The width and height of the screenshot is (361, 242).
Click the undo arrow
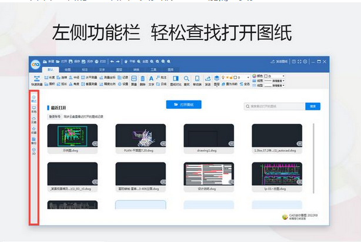[112, 62]
